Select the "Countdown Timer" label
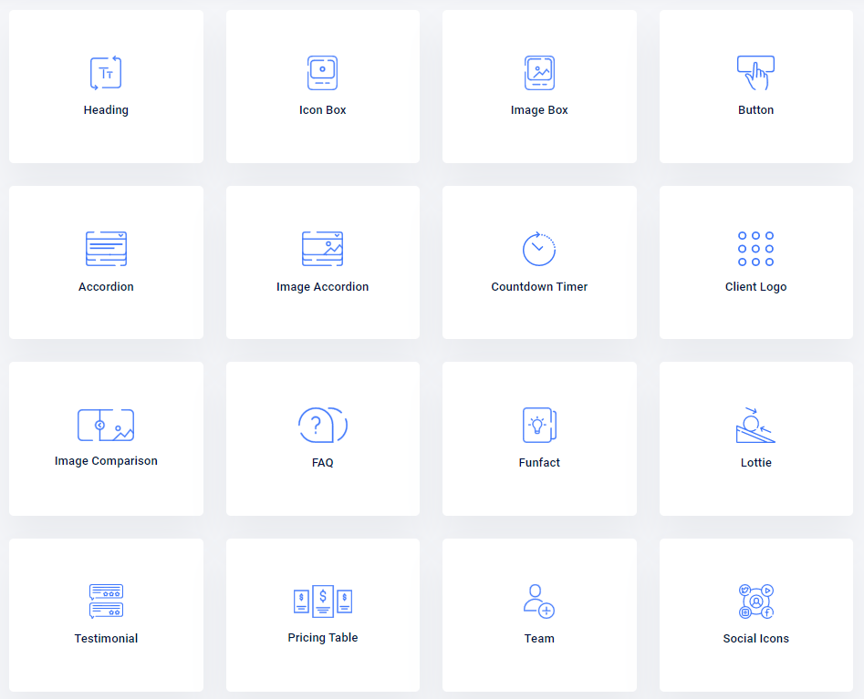864x699 pixels. pyautogui.click(x=539, y=287)
